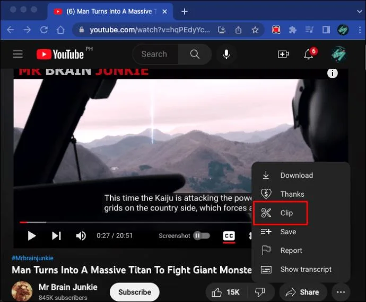This screenshot has width=366, height=302.
Task: Seek on the video progress bar
Action: click(135, 223)
